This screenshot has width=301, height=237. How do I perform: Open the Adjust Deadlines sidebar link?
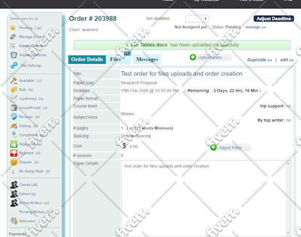(33, 55)
